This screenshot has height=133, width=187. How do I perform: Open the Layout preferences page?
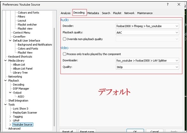tap(22, 21)
